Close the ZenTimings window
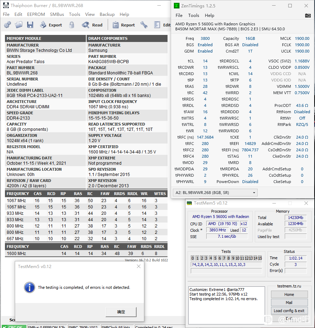Screen dimensions: 315x328 [x=306, y=6]
